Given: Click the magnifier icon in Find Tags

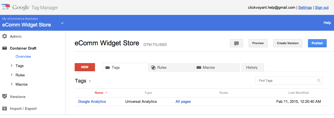Looking at the screenshot, I should (319, 81).
